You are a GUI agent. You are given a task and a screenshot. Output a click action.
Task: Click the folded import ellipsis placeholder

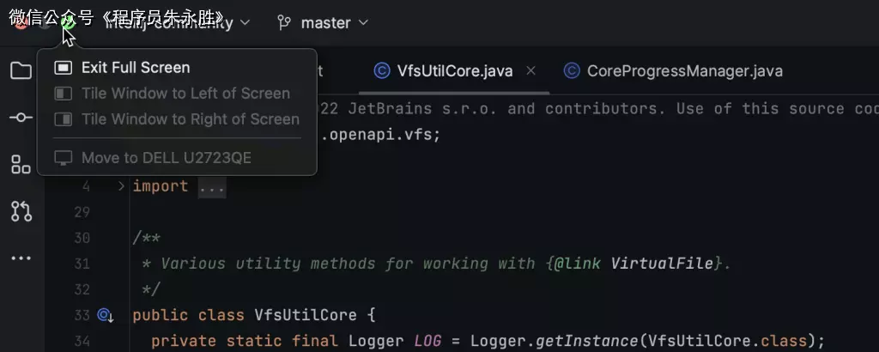[x=211, y=186]
